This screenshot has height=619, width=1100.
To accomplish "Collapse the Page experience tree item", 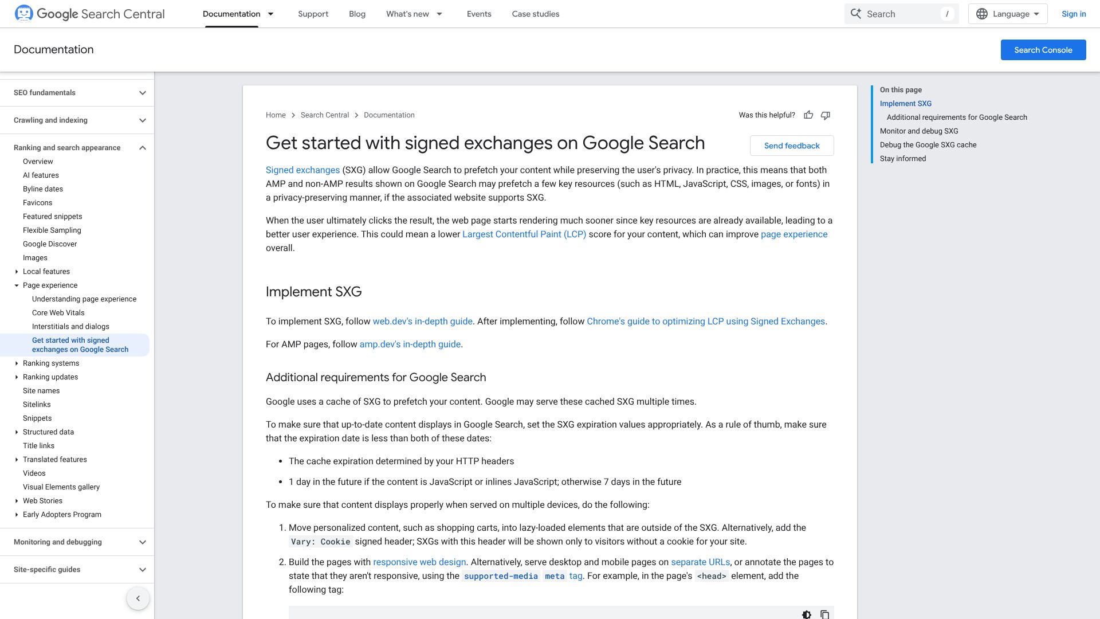I will coord(17,285).
